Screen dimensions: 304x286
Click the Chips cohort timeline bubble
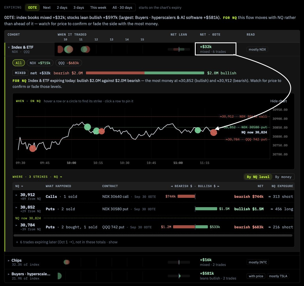tap(66, 262)
